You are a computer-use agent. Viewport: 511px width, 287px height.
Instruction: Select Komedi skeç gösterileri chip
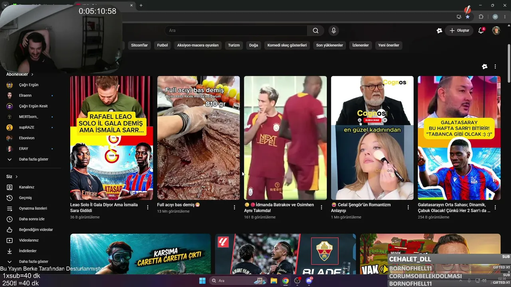pos(287,45)
